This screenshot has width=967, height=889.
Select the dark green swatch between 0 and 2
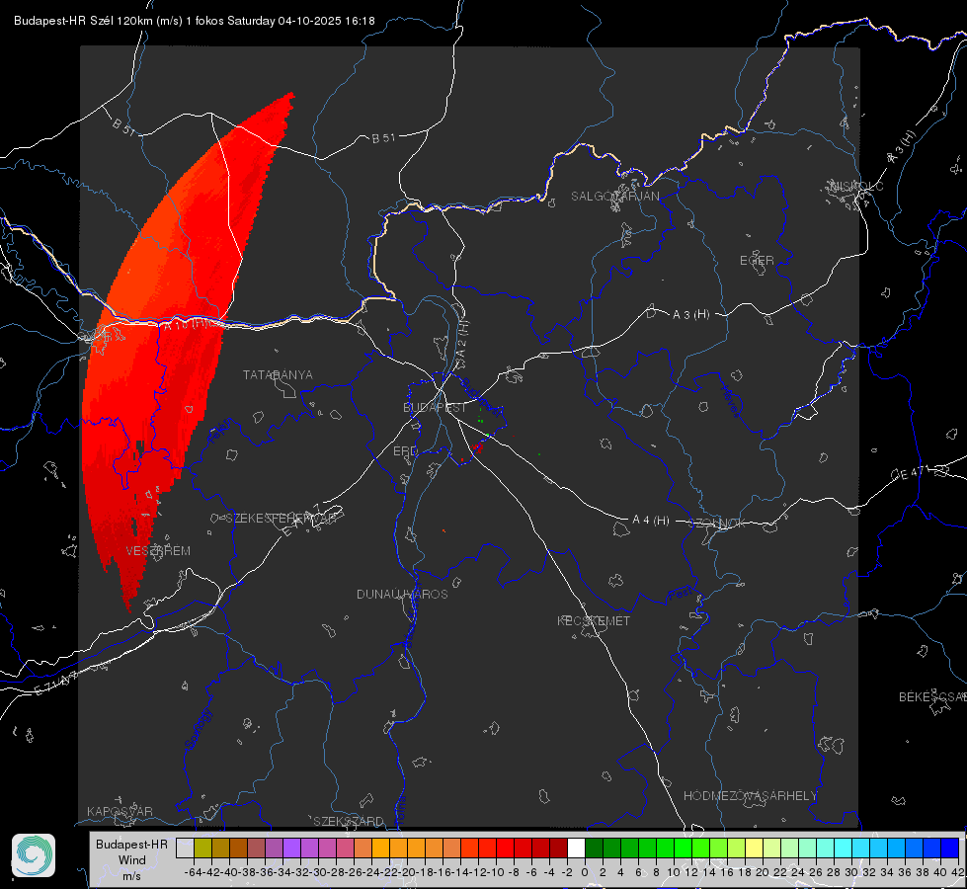pos(594,849)
